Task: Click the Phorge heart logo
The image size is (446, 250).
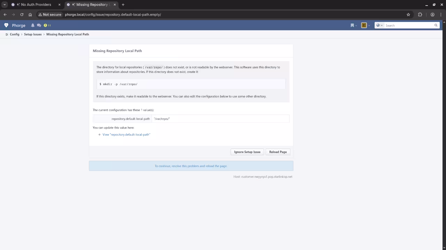Action: click(6, 25)
